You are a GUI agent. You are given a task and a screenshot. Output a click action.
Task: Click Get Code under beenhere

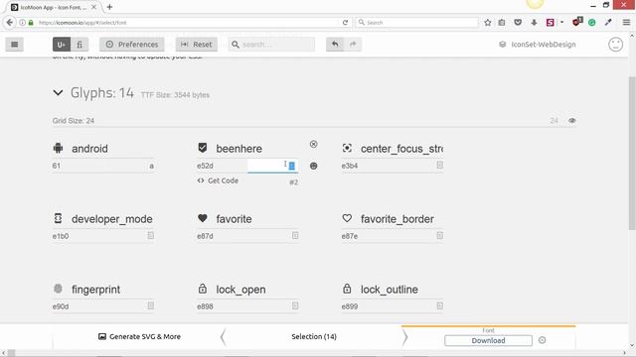(218, 180)
